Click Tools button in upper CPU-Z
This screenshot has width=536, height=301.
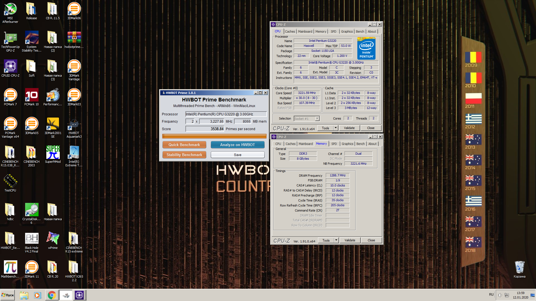point(326,128)
